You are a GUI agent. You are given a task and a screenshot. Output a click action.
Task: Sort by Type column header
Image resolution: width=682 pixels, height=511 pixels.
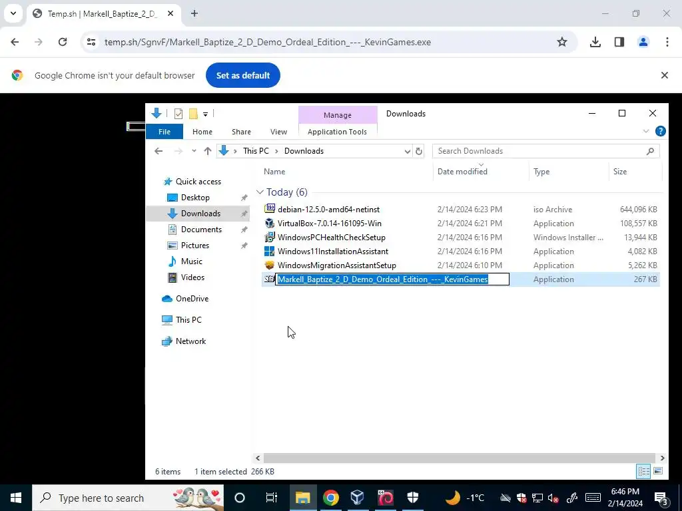tap(541, 172)
